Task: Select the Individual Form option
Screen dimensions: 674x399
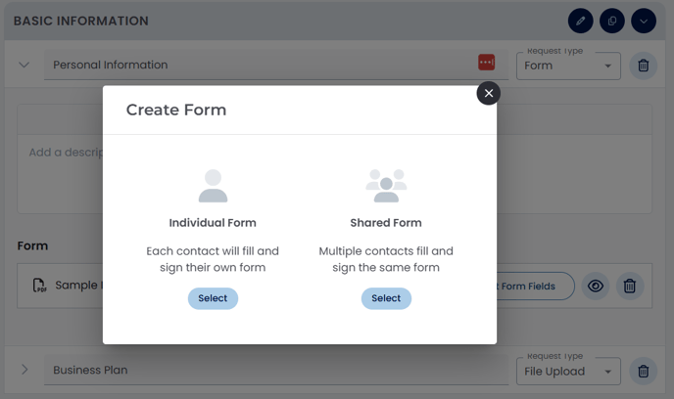Action: (x=213, y=298)
